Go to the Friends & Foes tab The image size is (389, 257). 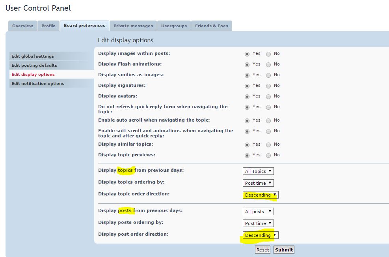[212, 26]
